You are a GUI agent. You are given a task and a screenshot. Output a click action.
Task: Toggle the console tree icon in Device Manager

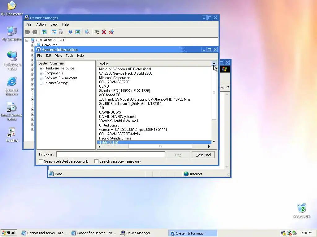[44, 32]
